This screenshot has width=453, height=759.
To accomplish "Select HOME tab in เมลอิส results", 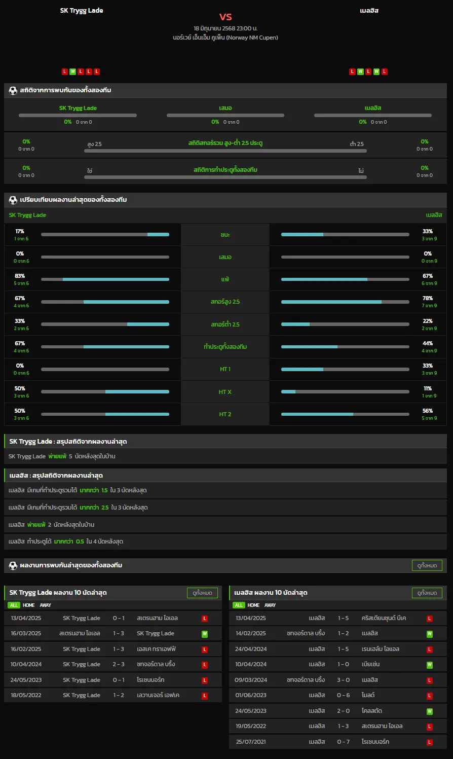I will click(254, 605).
